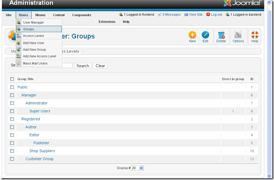This screenshot has height=180, width=274.
Task: Check the Administrator group checkbox
Action: click(x=12, y=103)
